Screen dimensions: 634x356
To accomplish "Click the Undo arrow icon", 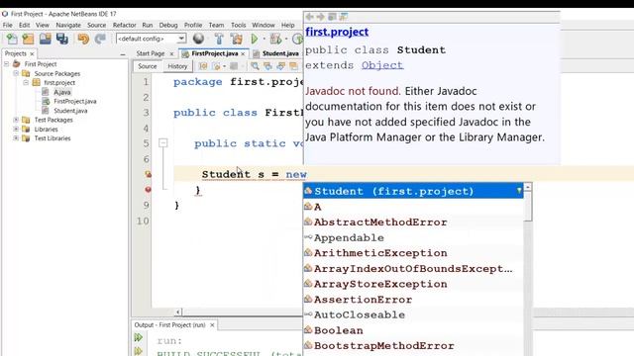I will tap(83, 39).
